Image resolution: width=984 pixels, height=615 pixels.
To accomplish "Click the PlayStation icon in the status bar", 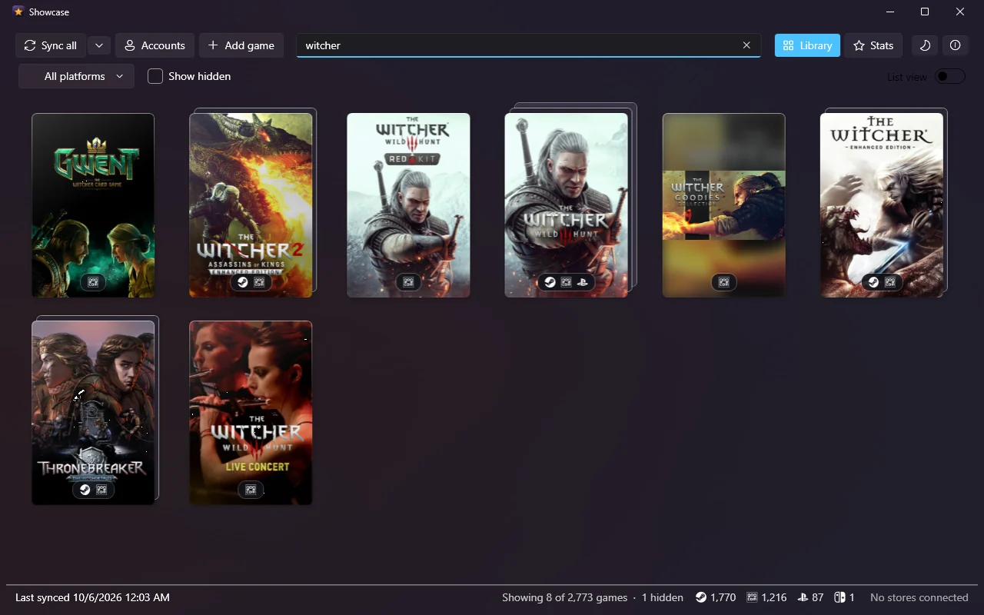I will click(803, 597).
